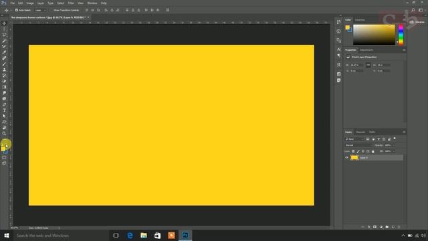Open the Properties panel options menu

click(404, 50)
